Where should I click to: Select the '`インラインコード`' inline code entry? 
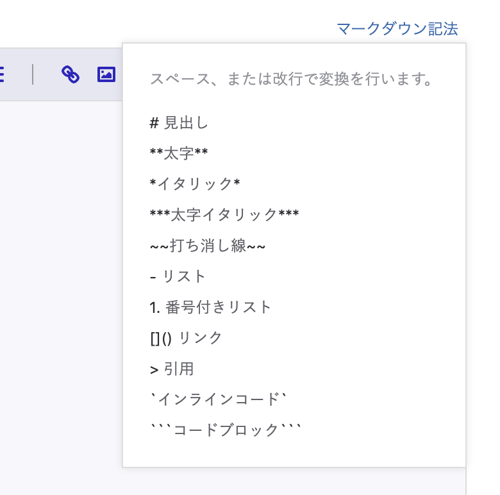tap(217, 399)
